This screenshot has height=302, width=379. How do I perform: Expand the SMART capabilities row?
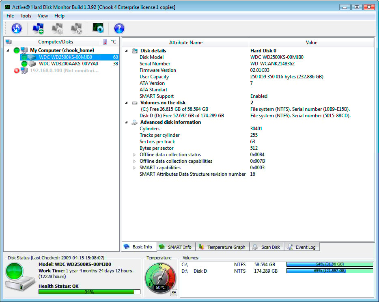pyautogui.click(x=135, y=168)
